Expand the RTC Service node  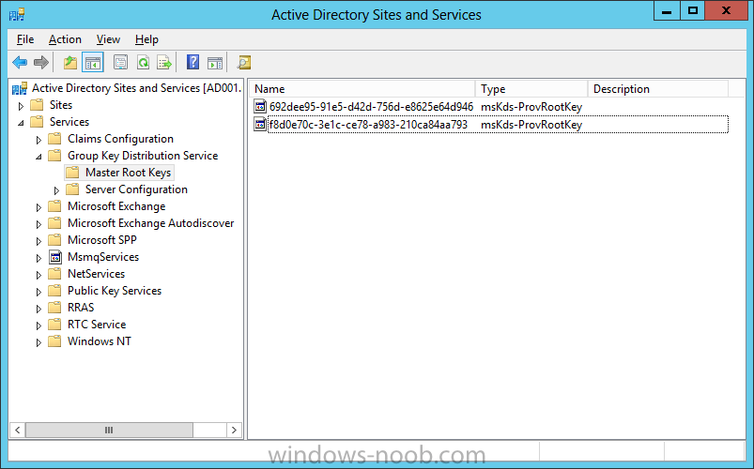click(x=38, y=325)
